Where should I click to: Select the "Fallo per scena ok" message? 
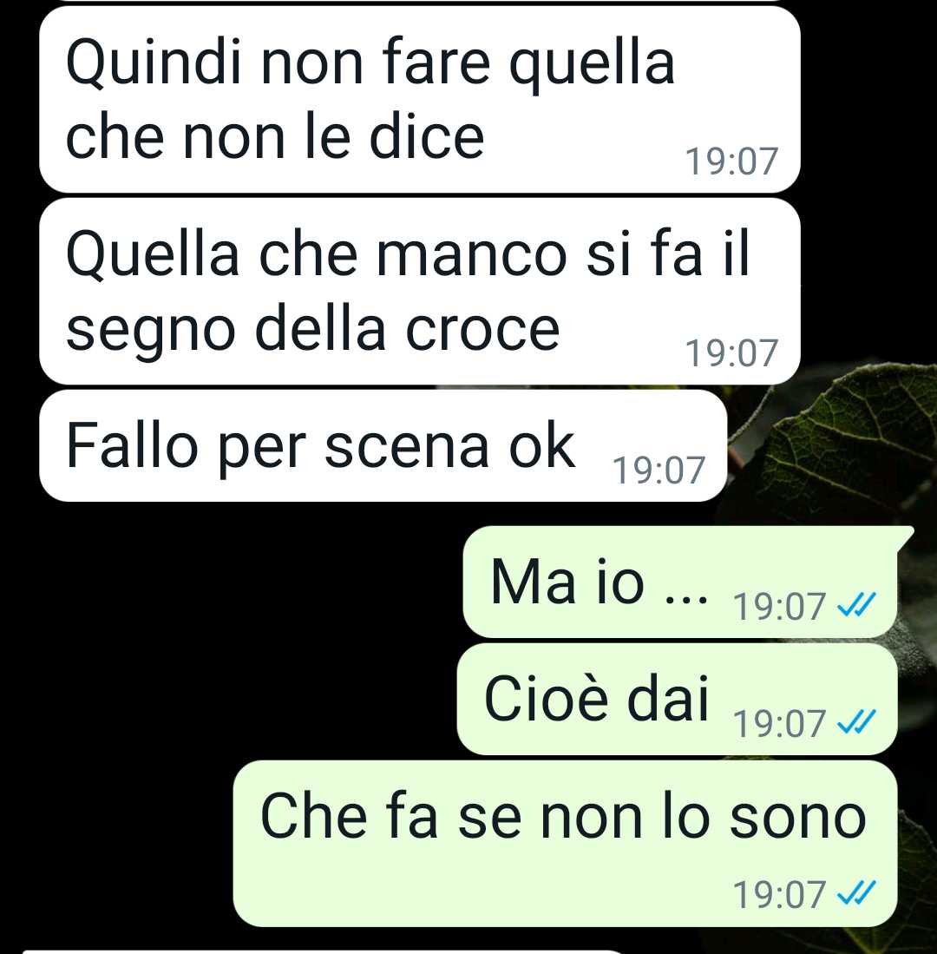tap(383, 445)
